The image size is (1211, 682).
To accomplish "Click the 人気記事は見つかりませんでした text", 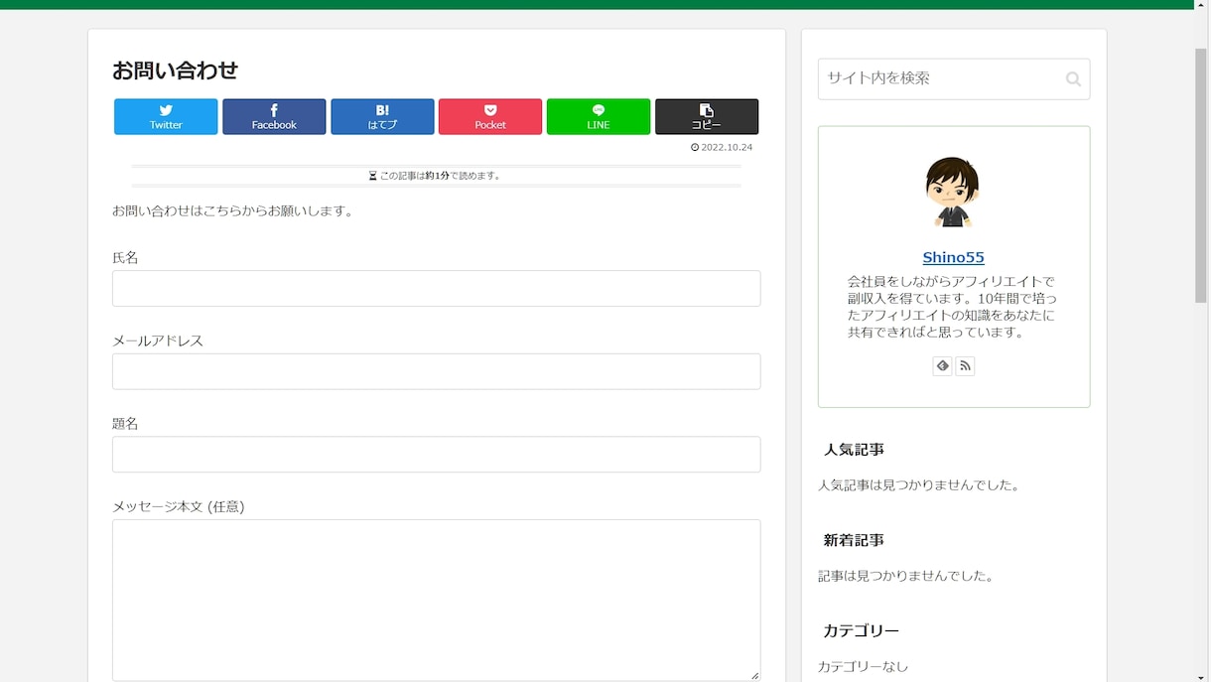I will click(x=919, y=485).
